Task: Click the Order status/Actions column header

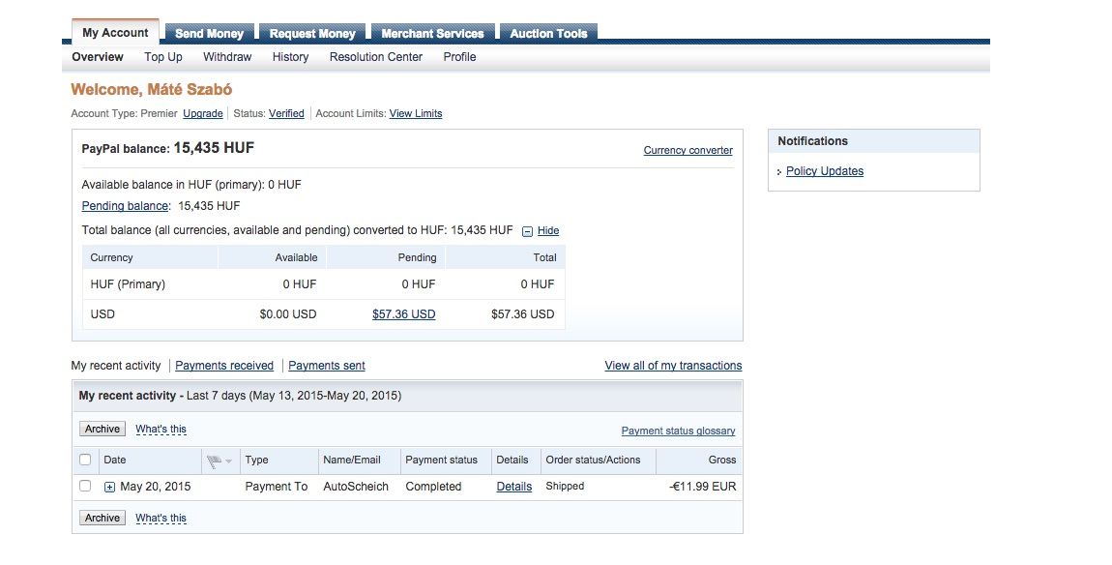Action: pos(593,460)
